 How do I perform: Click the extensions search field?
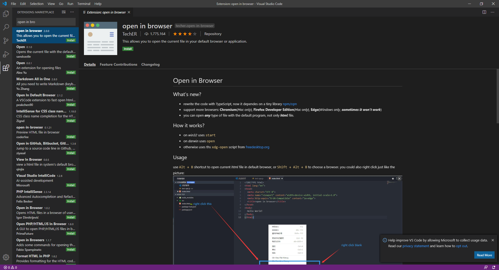pos(46,22)
